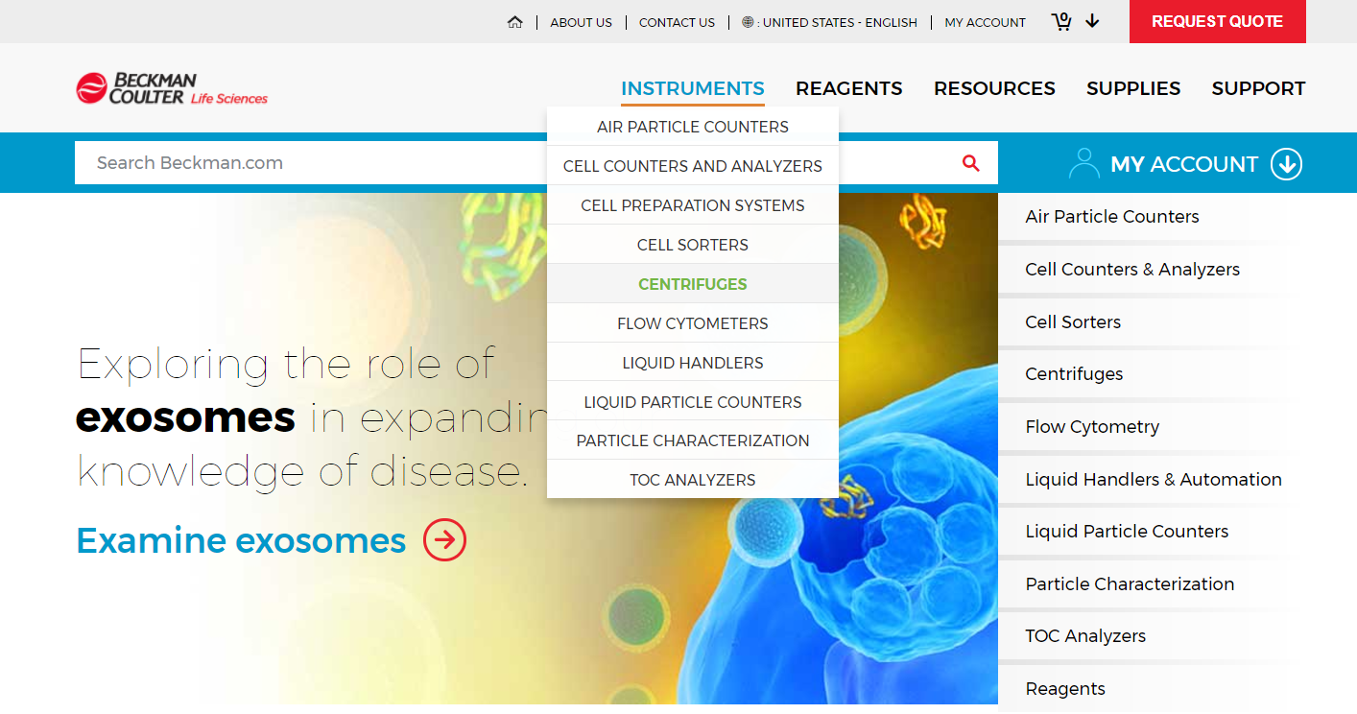Click the Examine exosomes link text
Viewport: 1357px width, 714px height.
(x=241, y=541)
